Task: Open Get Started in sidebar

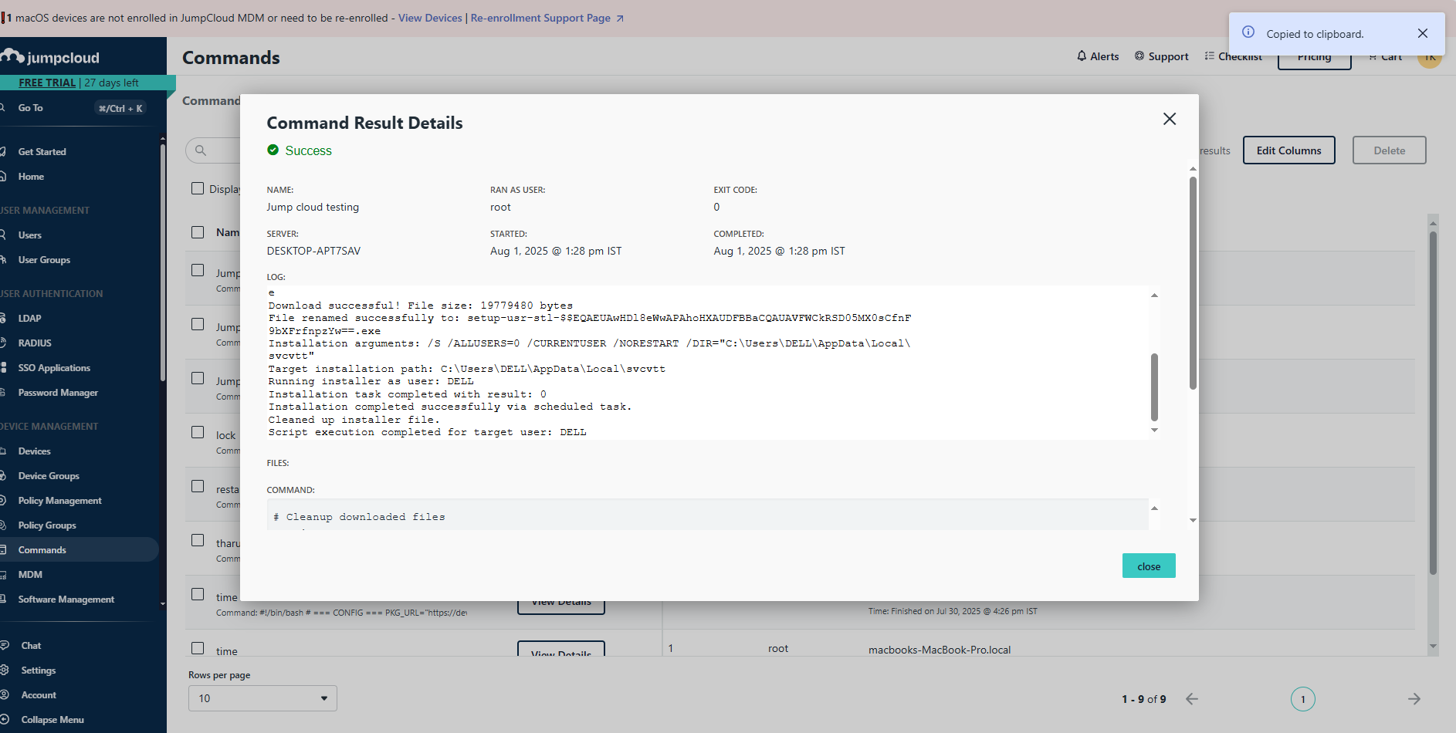Action: click(x=42, y=152)
